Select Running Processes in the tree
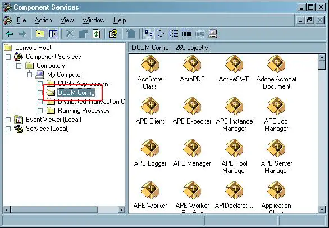Image resolution: width=329 pixels, height=228 pixels. 84,111
